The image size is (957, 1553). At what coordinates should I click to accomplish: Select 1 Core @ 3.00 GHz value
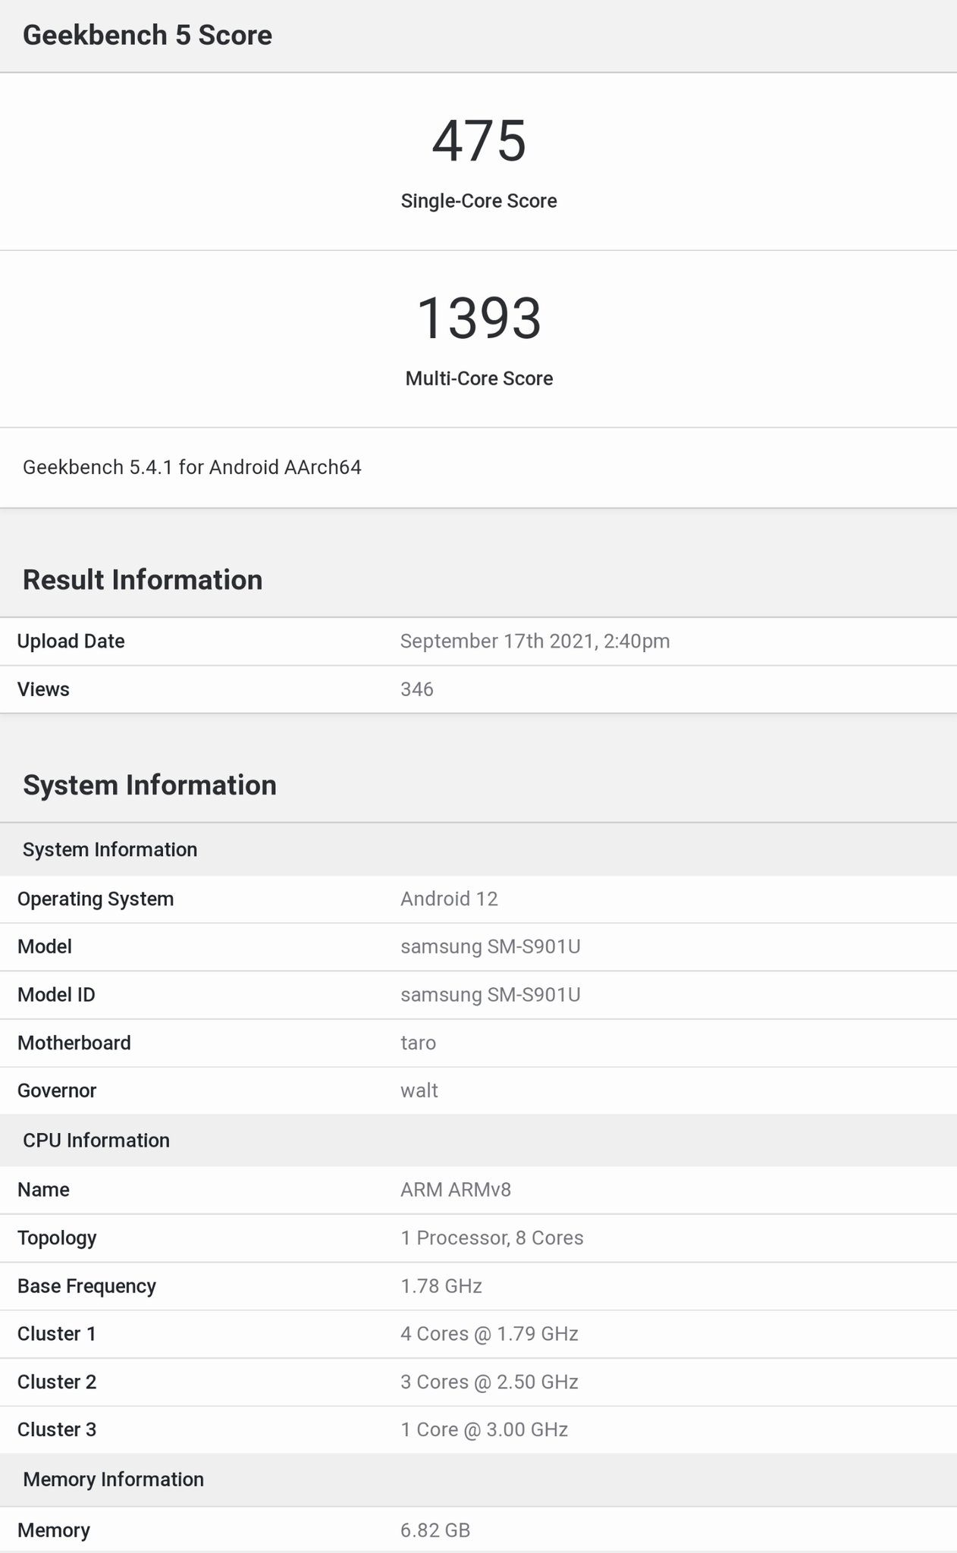[x=485, y=1430]
